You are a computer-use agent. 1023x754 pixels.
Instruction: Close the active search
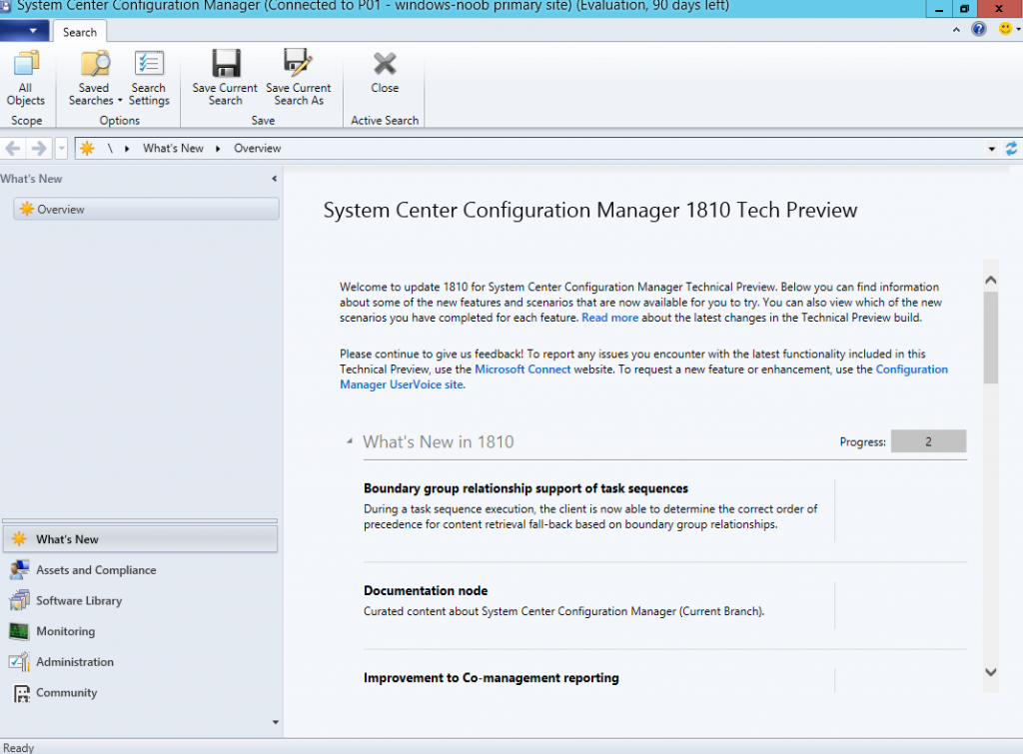385,73
